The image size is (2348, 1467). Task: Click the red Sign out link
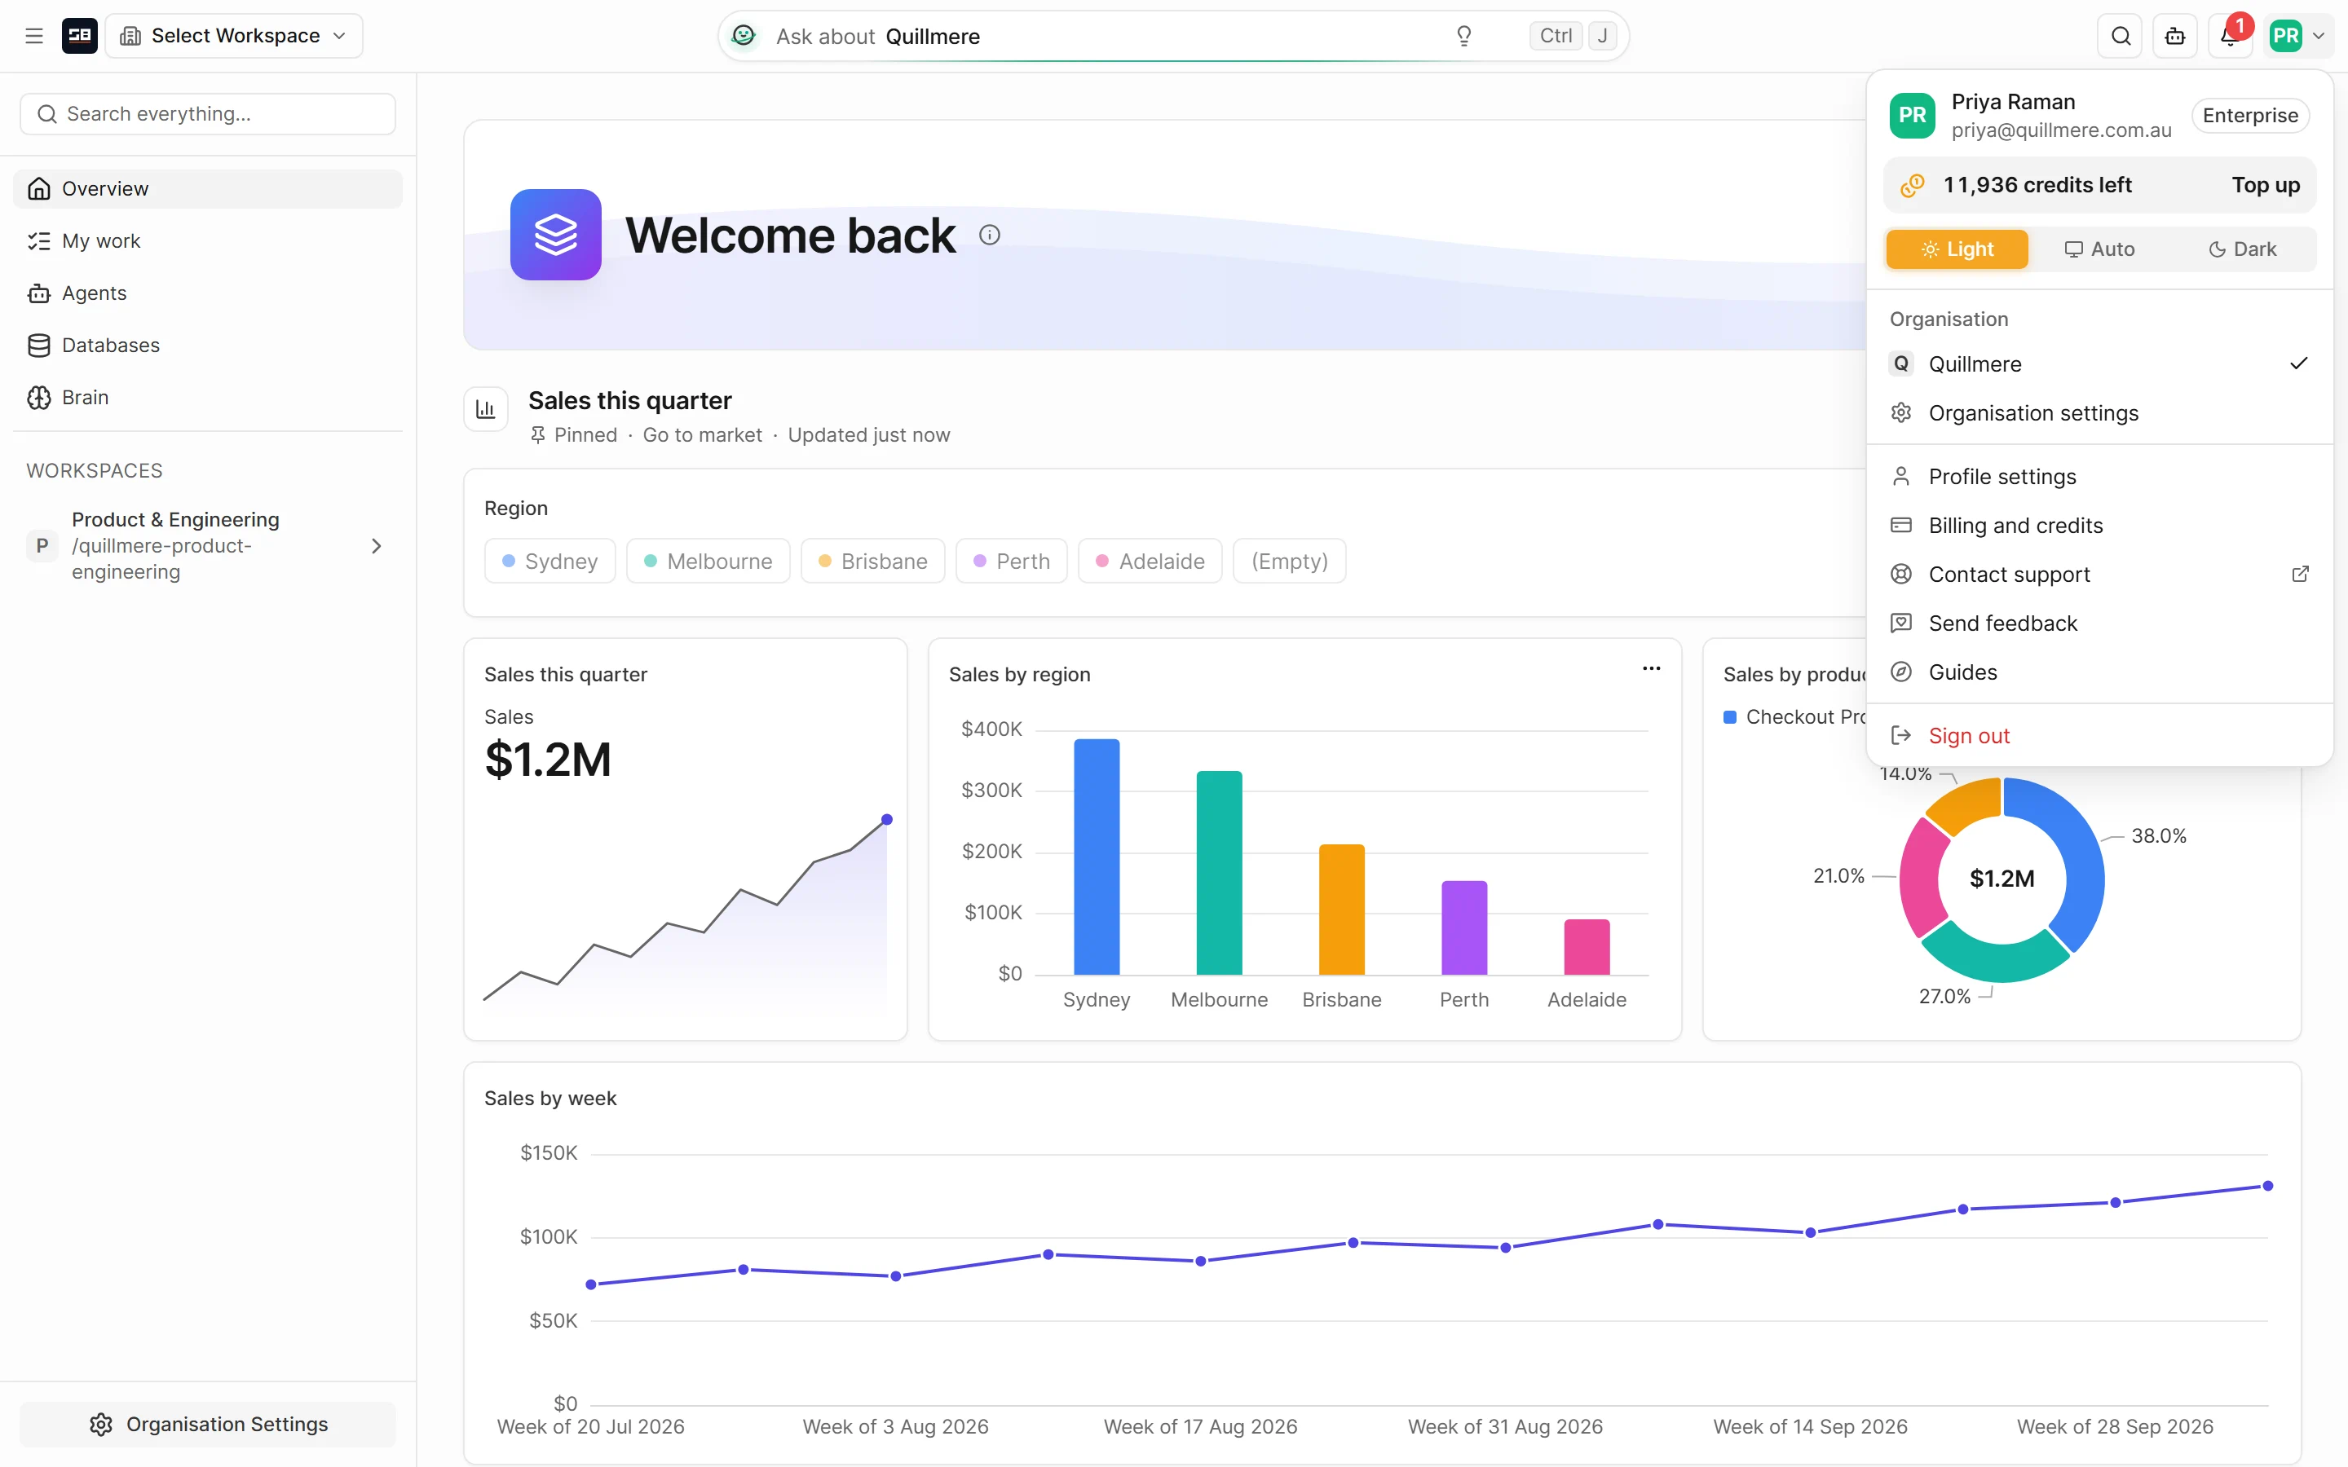(x=1969, y=735)
